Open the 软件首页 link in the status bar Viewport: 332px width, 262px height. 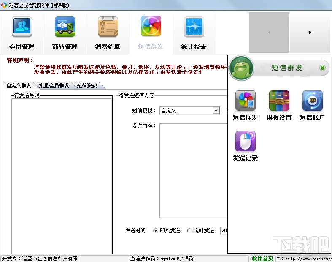[262, 259]
